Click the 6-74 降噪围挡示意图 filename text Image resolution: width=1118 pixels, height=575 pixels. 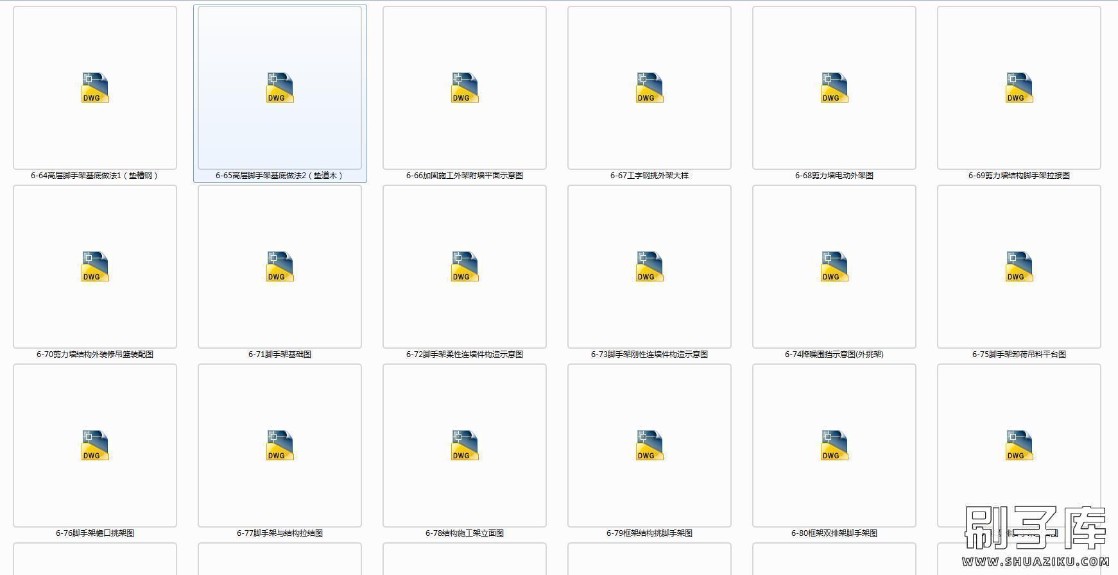[x=834, y=354]
